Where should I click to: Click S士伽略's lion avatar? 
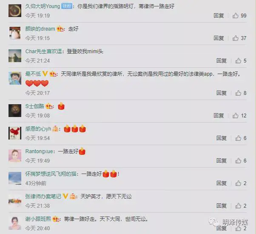tap(15, 111)
